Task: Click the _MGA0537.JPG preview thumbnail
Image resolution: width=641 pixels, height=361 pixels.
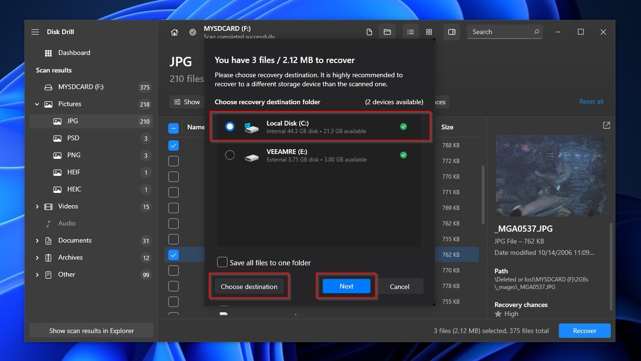Action: pos(551,176)
